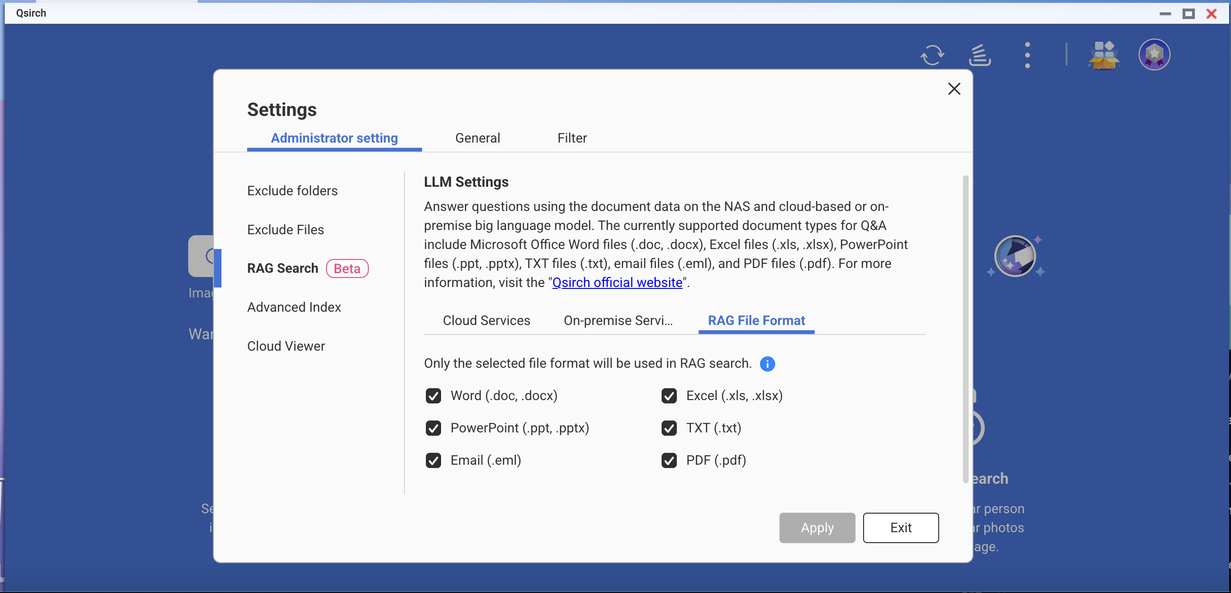Close the Settings dialog with X
The image size is (1231, 593).
[954, 89]
